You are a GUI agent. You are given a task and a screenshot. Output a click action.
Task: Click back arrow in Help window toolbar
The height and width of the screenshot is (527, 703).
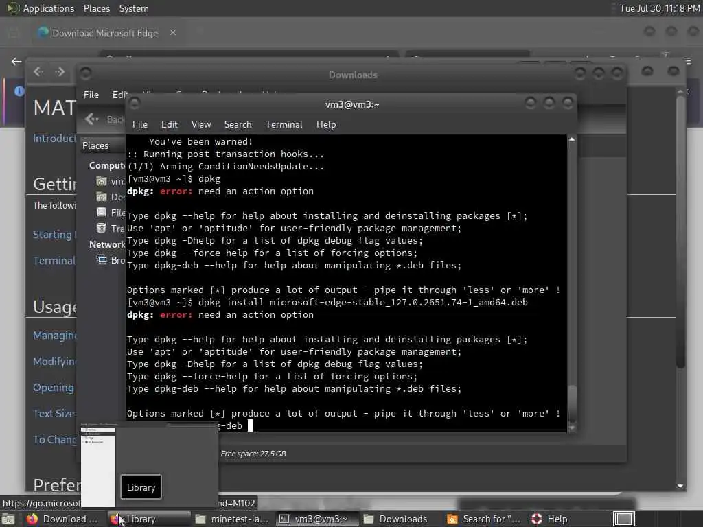point(38,71)
